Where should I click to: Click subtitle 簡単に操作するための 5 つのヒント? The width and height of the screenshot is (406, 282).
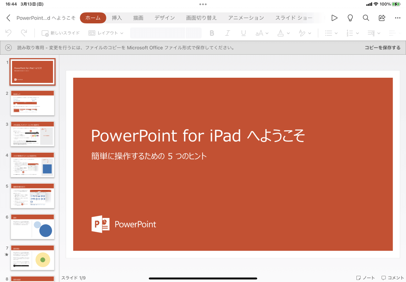point(149,156)
